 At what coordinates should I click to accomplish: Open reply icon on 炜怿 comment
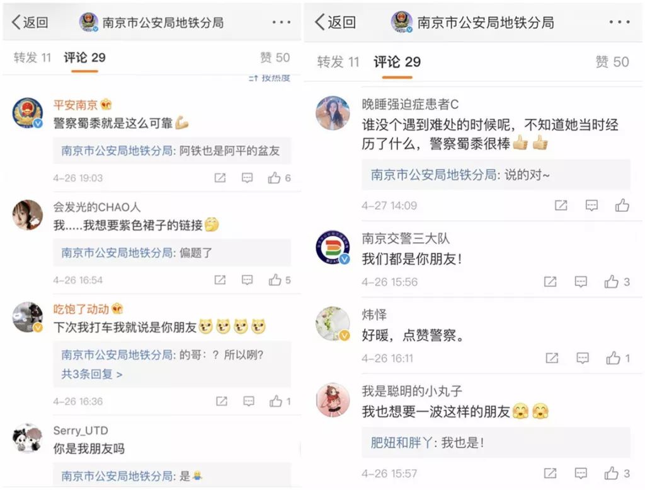click(x=582, y=358)
